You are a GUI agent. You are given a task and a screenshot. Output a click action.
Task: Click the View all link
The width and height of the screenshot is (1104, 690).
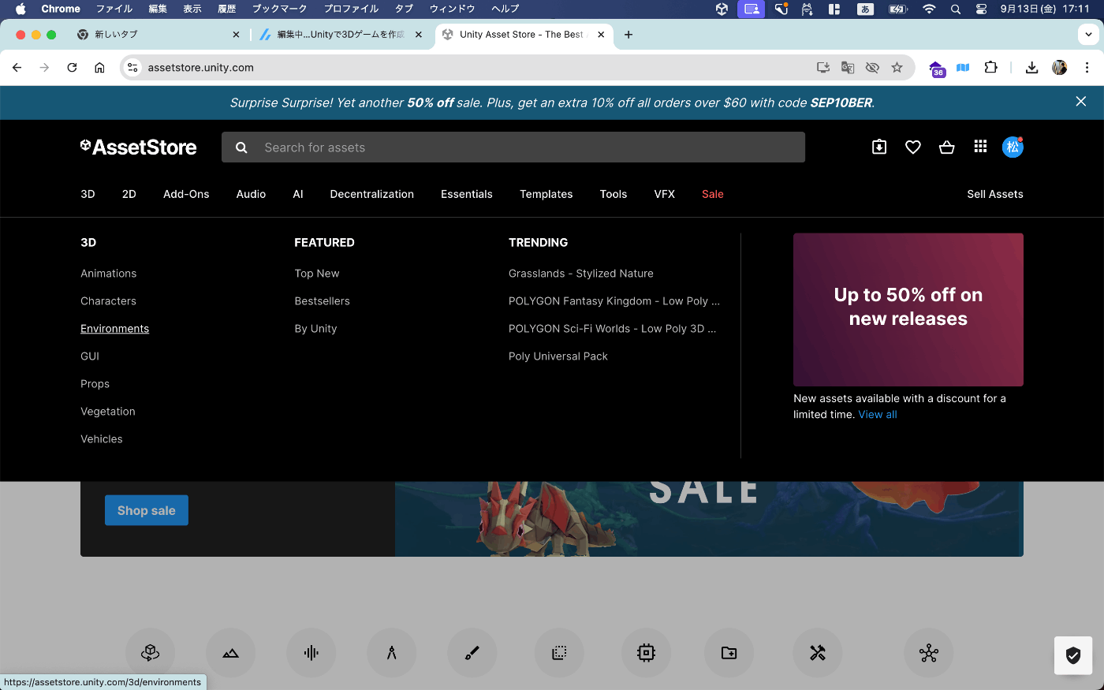[878, 414]
